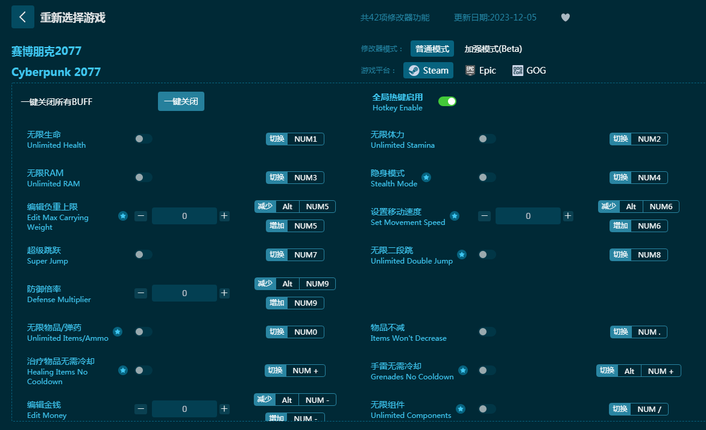The image size is (706, 430).
Task: Click star icon beside Edit Max Carrying Weight
Action: (123, 216)
